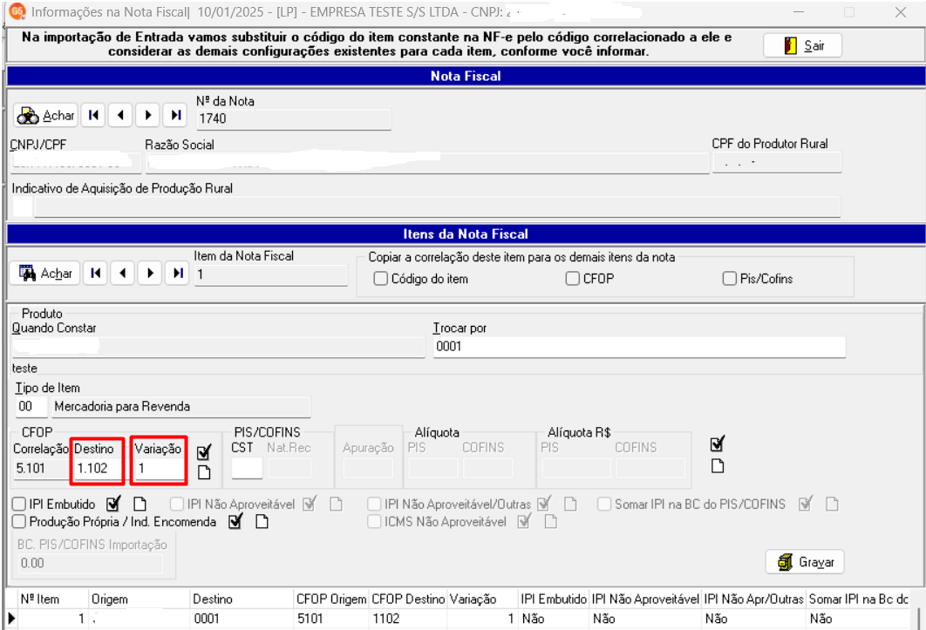
Task: Click blank page icon next to CFOP Variação
Action: pyautogui.click(x=204, y=472)
